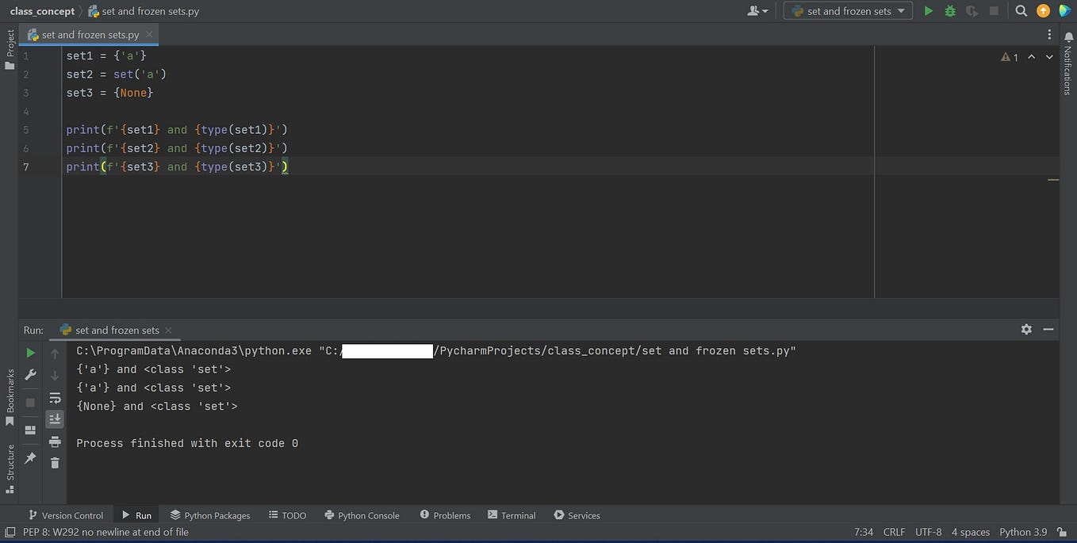Change the line separator from CRLF
This screenshot has width=1077, height=543.
(894, 532)
